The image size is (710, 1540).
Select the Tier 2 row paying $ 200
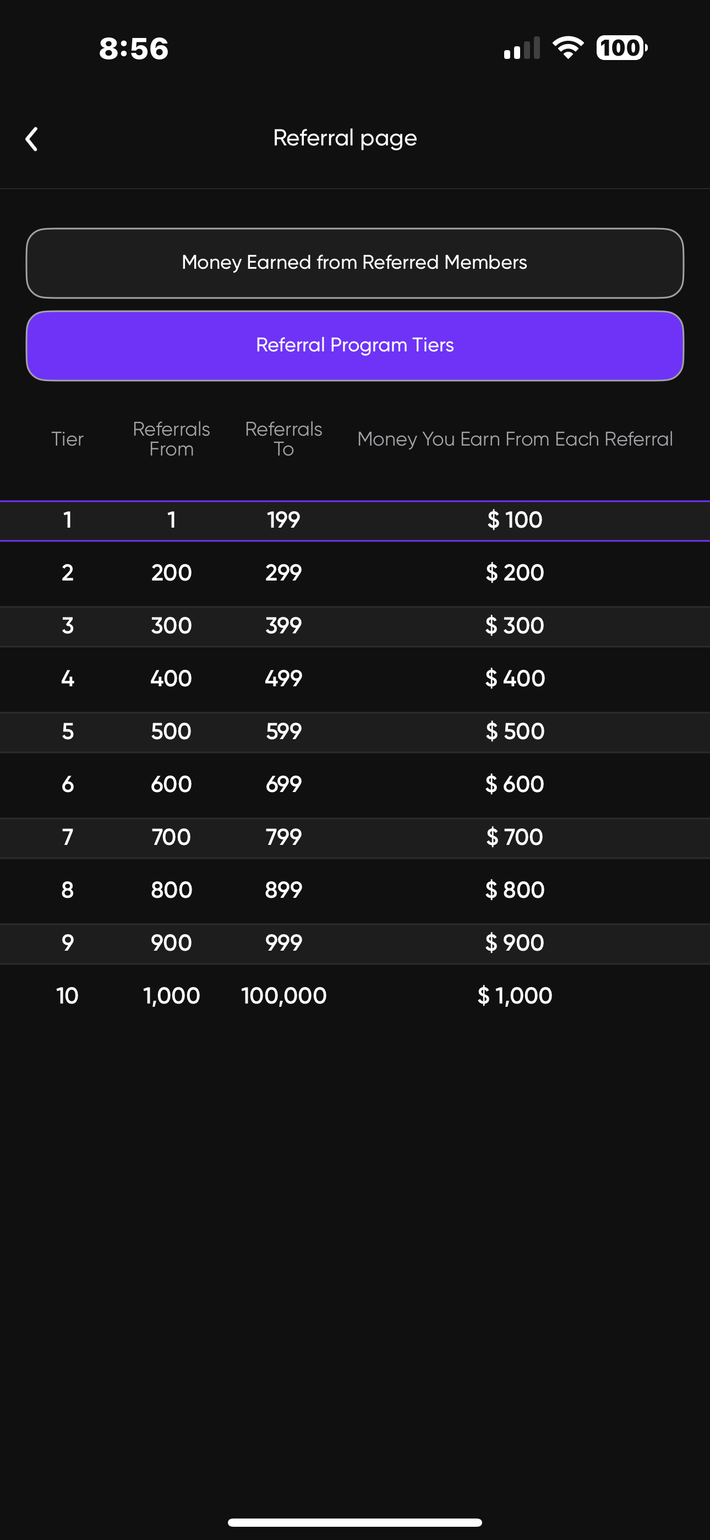(354, 573)
